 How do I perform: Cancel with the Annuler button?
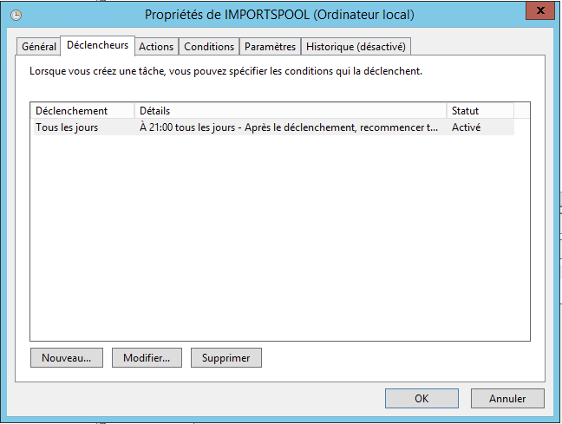(x=507, y=399)
